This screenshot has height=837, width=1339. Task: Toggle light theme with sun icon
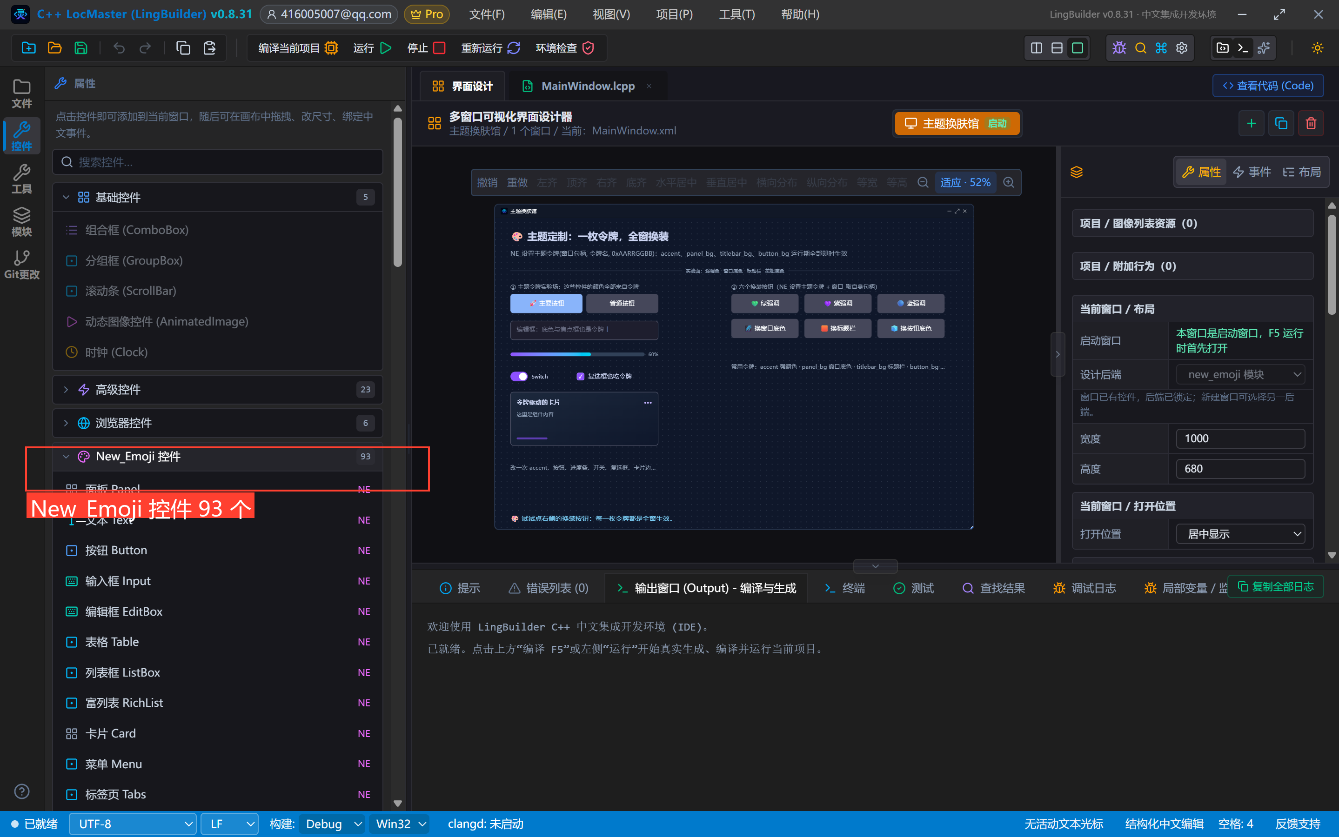tap(1317, 48)
